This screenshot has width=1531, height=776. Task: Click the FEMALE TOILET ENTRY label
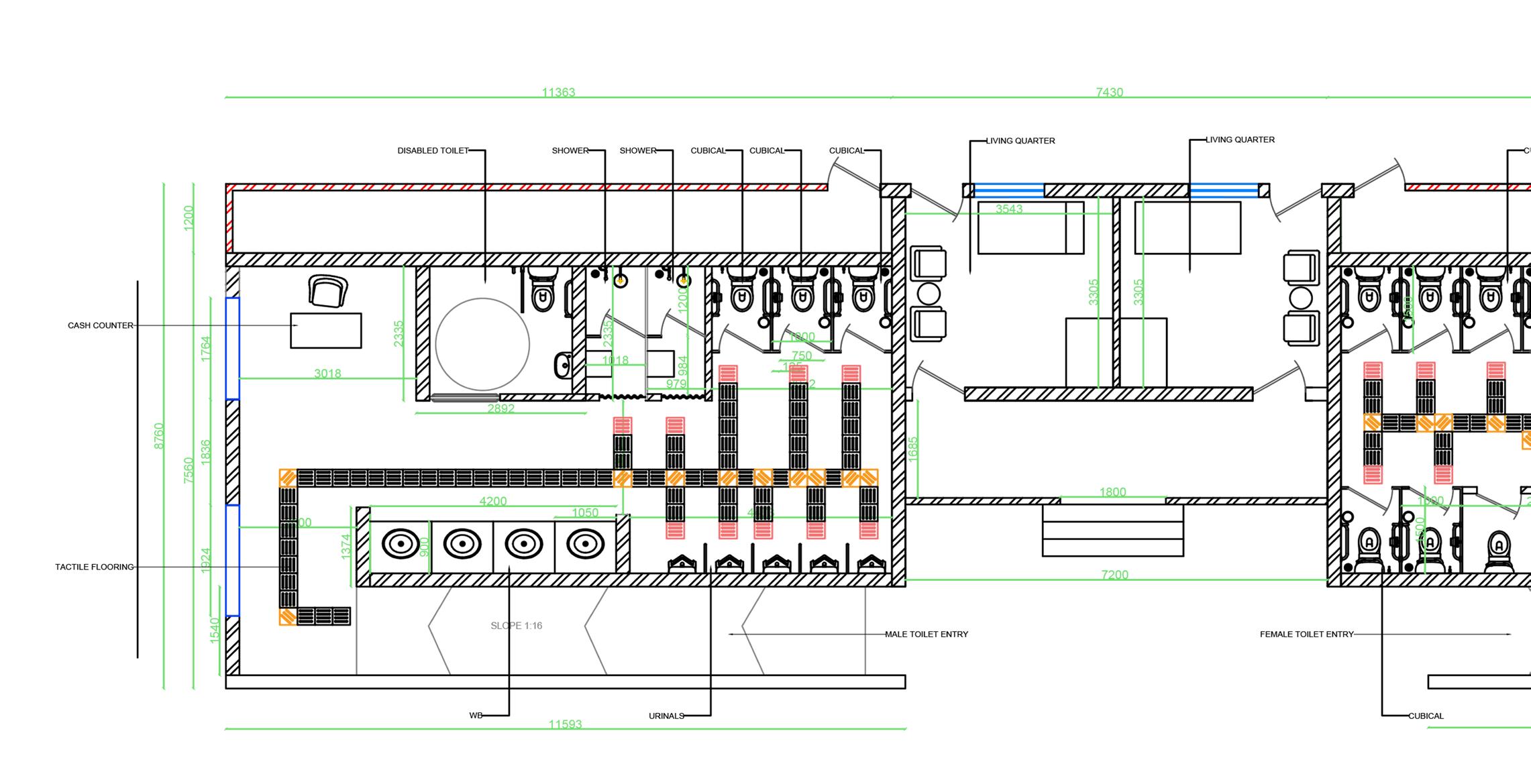pyautogui.click(x=1306, y=634)
